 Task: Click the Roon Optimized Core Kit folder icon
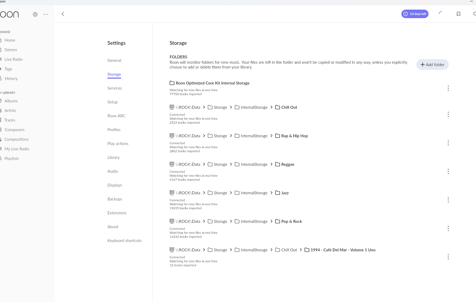(x=172, y=83)
